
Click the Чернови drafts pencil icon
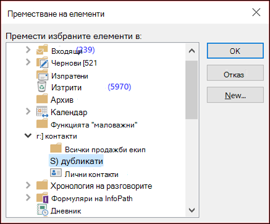pyautogui.click(x=42, y=62)
